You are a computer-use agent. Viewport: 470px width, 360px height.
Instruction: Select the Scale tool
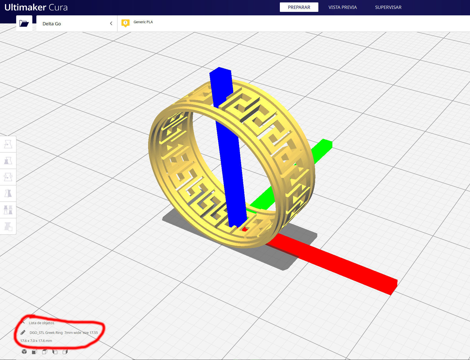pos(8,161)
